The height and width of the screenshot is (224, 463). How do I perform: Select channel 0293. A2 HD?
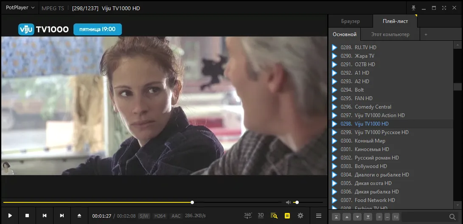tap(391, 81)
